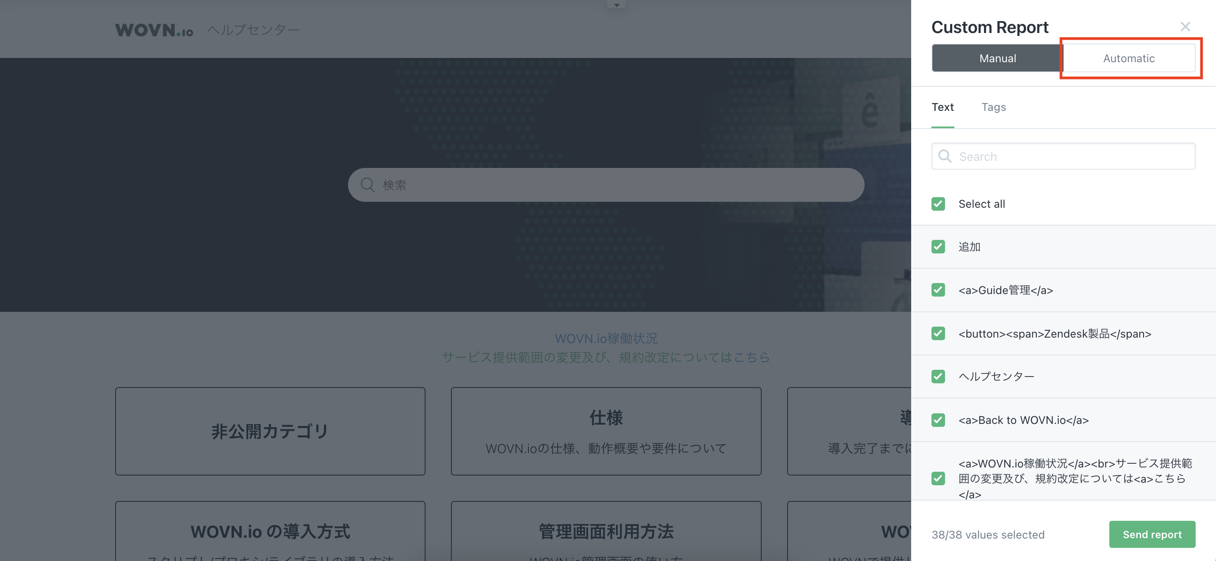Viewport: 1216px width, 561px height.
Task: Switch to Manual mode
Action: pos(997,58)
